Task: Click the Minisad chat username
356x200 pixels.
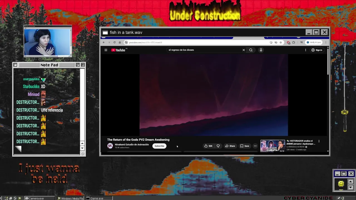Action: tap(33, 94)
